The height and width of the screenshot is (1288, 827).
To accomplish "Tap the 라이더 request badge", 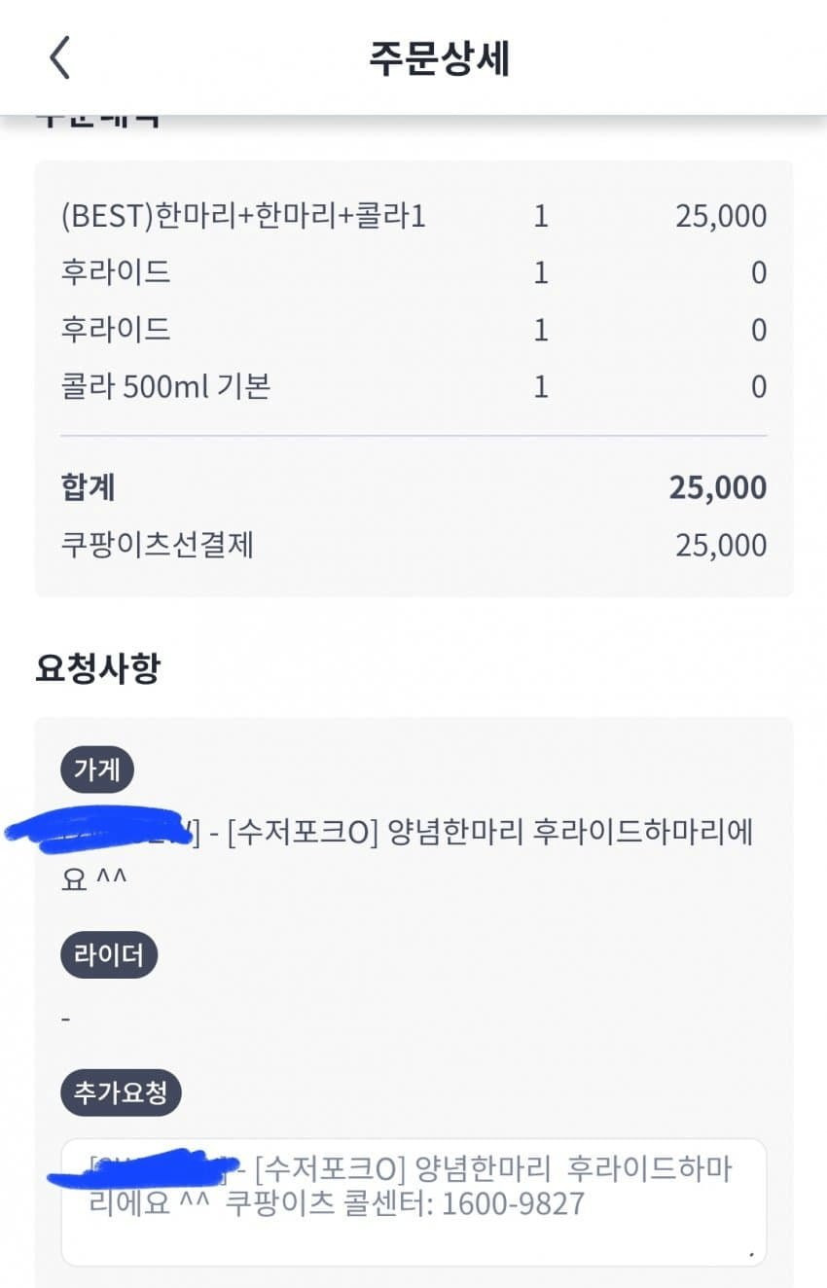I will pyautogui.click(x=109, y=955).
